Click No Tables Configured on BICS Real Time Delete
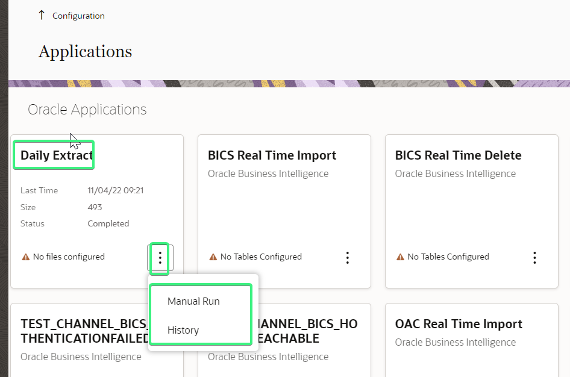Viewport: 570px width, 377px height. click(448, 257)
